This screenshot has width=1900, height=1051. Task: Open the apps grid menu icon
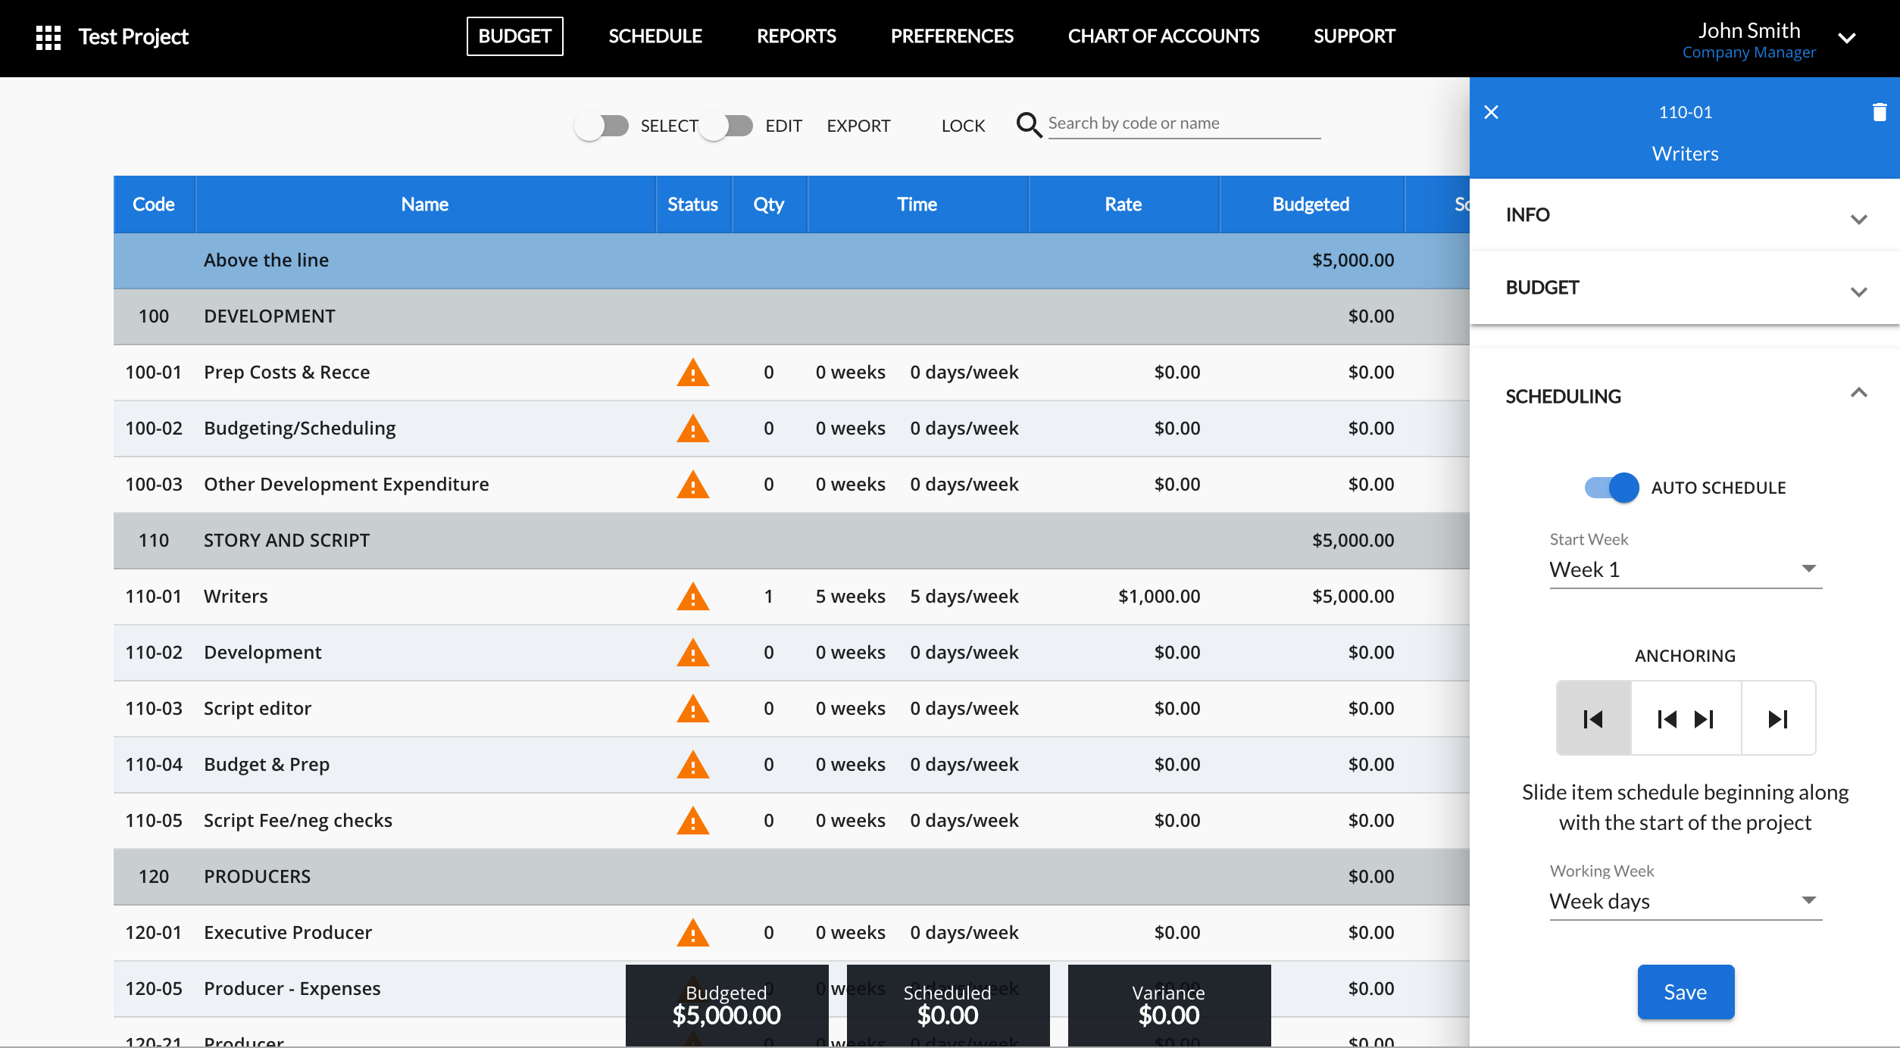pos(48,37)
